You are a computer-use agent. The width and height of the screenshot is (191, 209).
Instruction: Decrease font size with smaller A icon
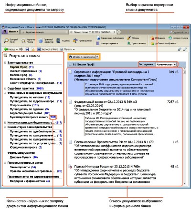pos(185,50)
